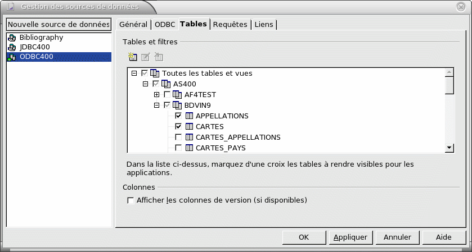472x252 pixels.
Task: Click the AF4TEST schema icon
Action: pyautogui.click(x=177, y=95)
